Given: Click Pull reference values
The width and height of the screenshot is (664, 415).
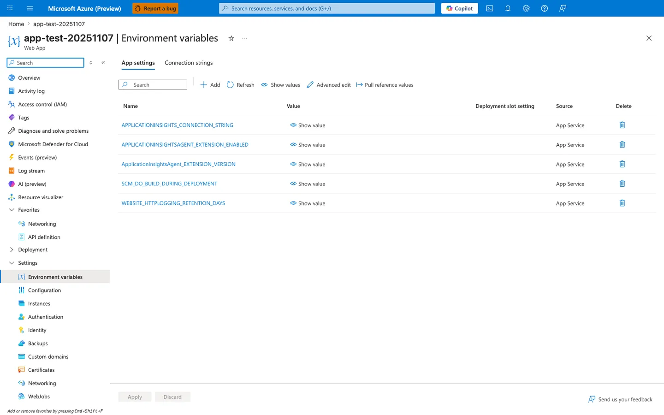Looking at the screenshot, I should tap(385, 85).
